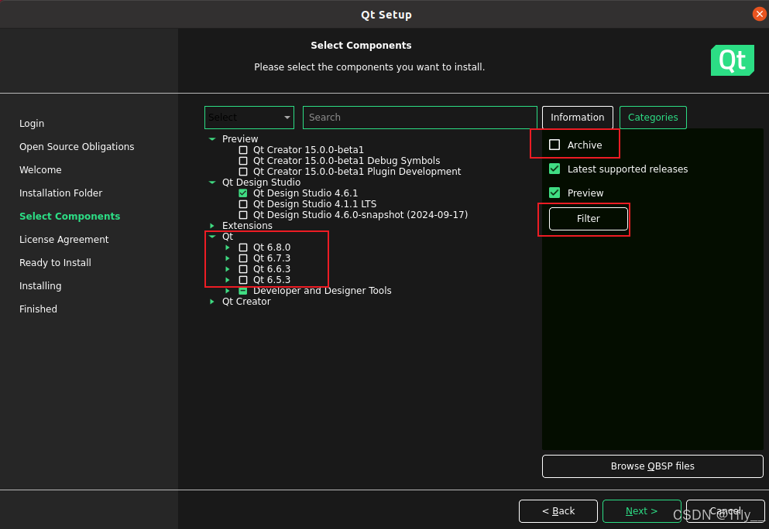Click the License Agreement step

[x=64, y=240]
